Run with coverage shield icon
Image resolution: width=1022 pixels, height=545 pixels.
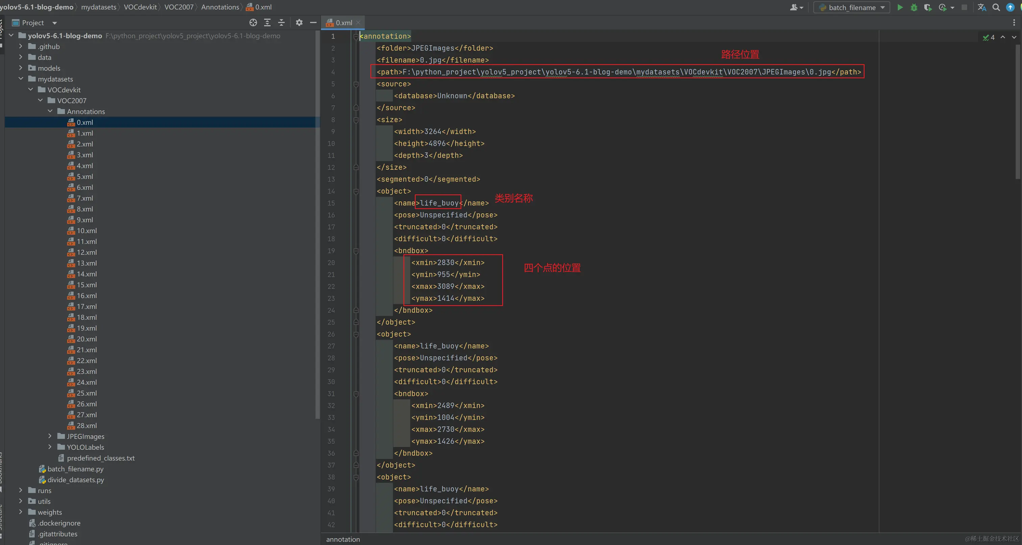pyautogui.click(x=928, y=7)
